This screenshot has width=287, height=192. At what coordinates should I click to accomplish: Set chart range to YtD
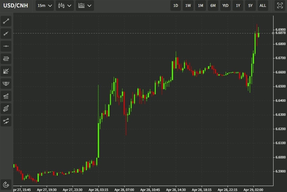pyautogui.click(x=225, y=5)
